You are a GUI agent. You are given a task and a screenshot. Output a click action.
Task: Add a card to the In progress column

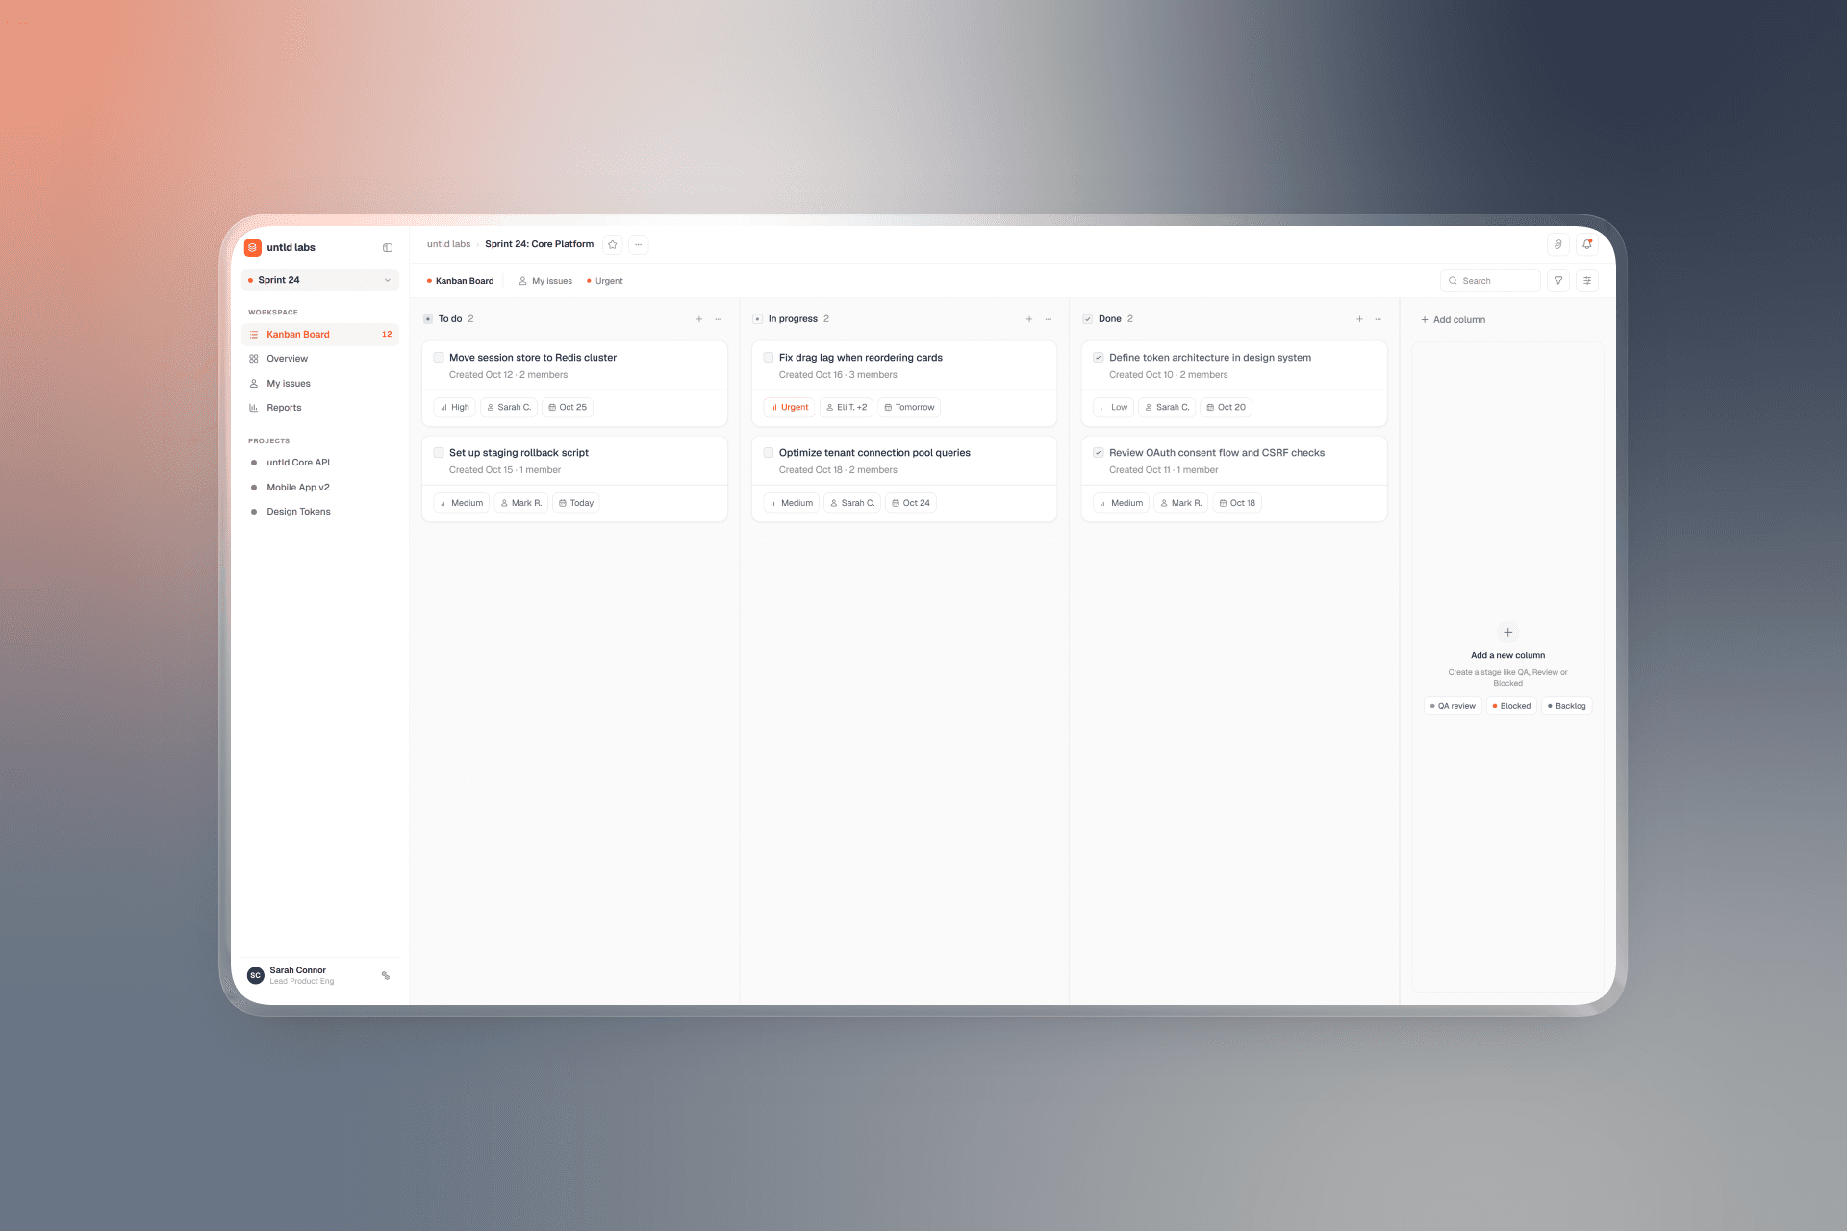(1029, 319)
